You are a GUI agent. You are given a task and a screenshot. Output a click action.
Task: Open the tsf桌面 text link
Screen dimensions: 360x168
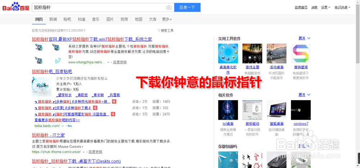[x=228, y=124]
